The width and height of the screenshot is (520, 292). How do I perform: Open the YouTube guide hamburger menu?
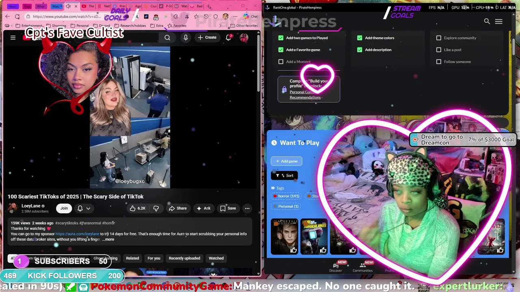tap(13, 38)
